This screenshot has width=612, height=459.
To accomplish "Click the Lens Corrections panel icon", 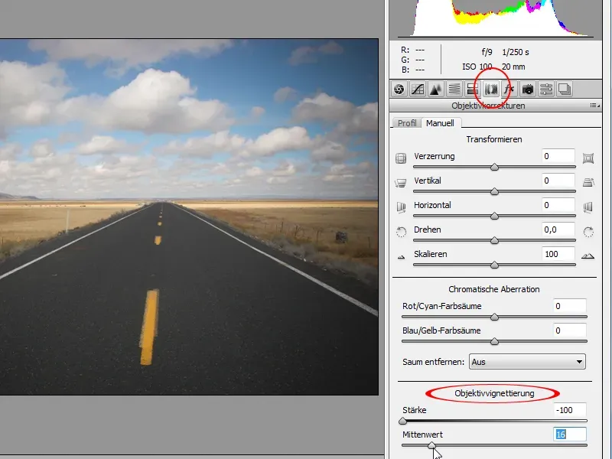I will (491, 89).
